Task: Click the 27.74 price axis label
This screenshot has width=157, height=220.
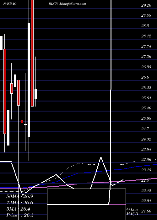Action: [146, 47]
